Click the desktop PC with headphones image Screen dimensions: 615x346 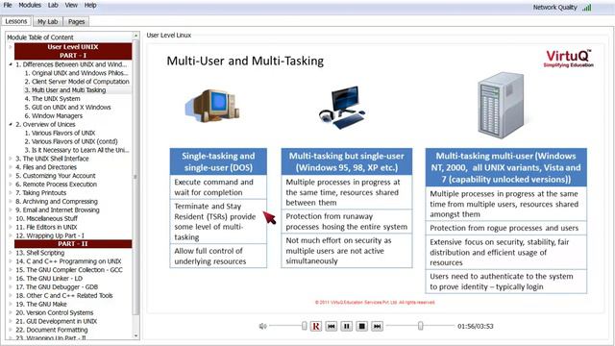pos(342,107)
